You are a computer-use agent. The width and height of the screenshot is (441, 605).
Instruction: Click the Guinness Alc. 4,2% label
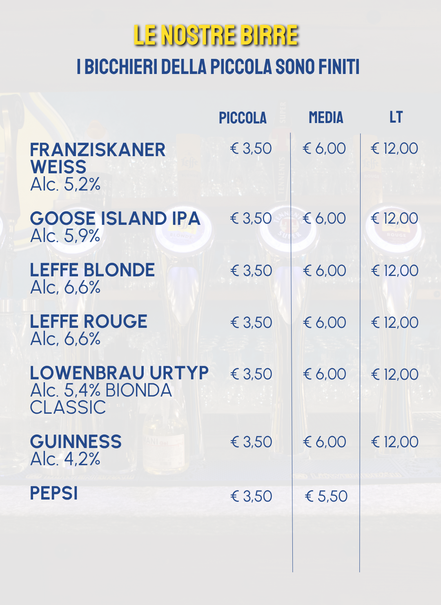point(65,459)
